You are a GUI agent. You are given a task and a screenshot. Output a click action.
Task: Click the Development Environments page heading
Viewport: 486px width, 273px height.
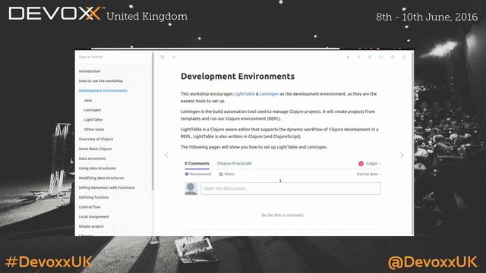click(x=238, y=76)
